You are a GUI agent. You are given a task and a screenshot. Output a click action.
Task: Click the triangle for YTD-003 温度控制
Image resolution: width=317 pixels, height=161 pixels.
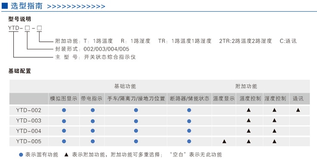pos(249,121)
